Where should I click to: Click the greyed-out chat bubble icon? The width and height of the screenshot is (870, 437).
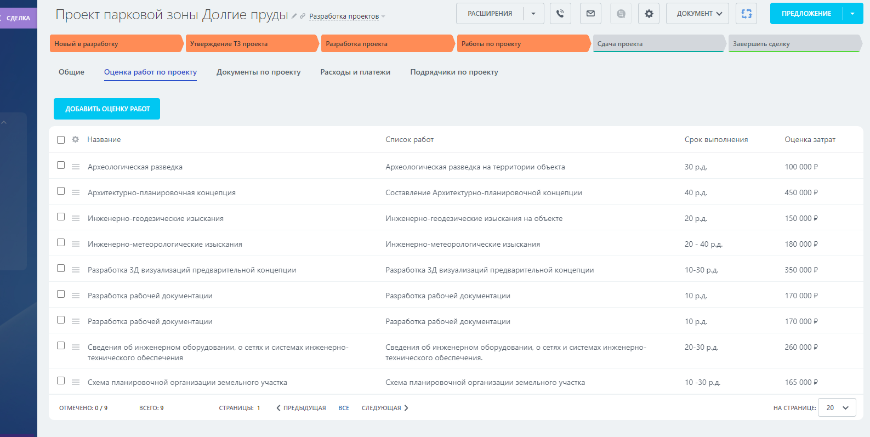coord(621,14)
